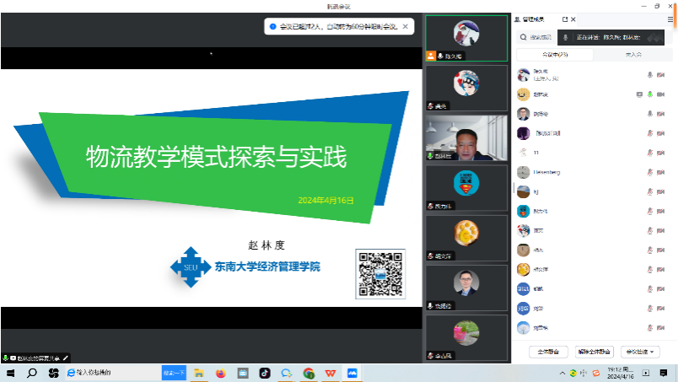This screenshot has height=382, width=678.
Task: Click edit pencil next to presenter name
Action: 66,358
